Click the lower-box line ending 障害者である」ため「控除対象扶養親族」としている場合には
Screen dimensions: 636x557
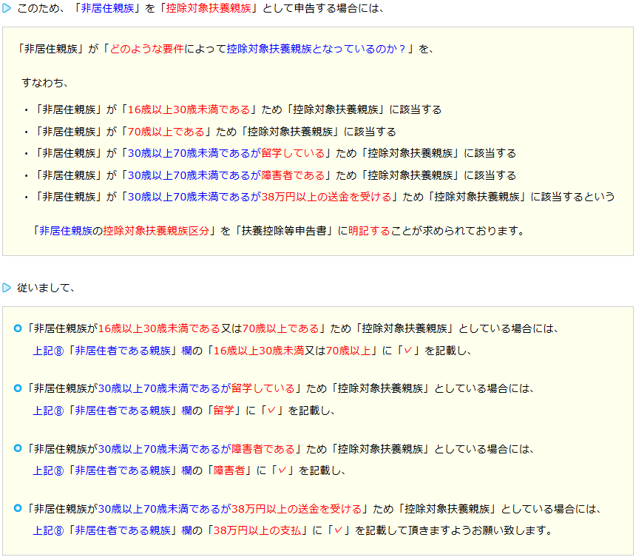pos(280,449)
